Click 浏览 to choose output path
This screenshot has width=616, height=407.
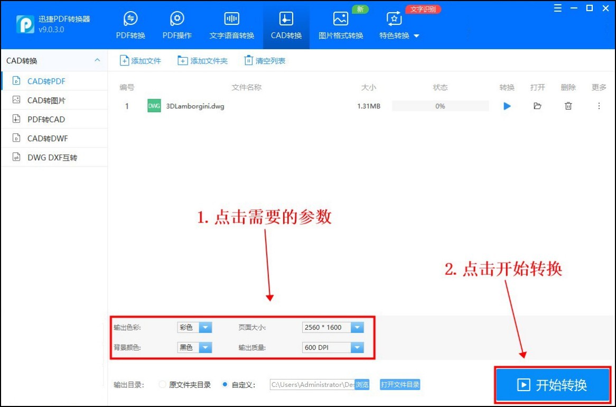pyautogui.click(x=362, y=385)
